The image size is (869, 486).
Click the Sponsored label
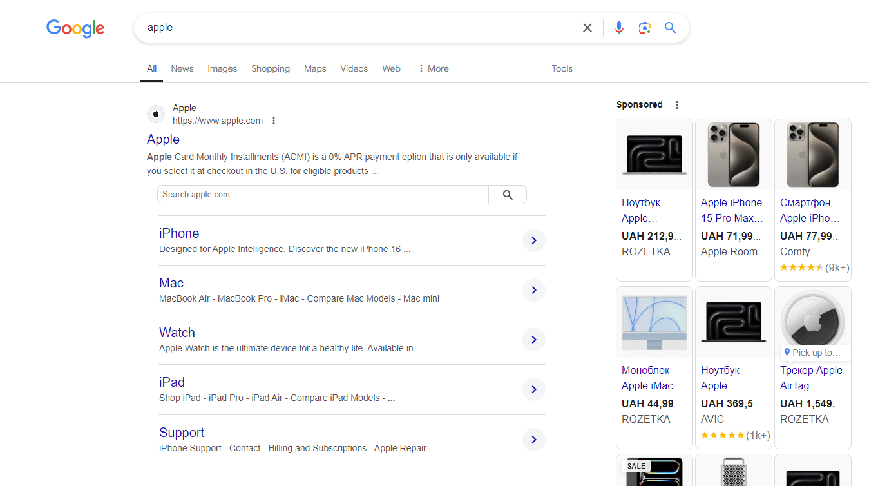639,104
